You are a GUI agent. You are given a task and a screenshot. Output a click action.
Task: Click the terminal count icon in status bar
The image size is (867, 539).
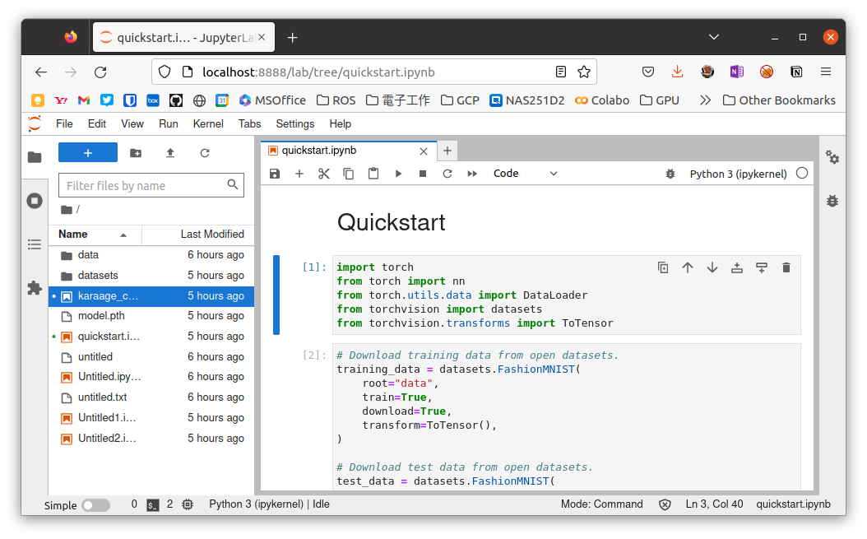(x=153, y=504)
